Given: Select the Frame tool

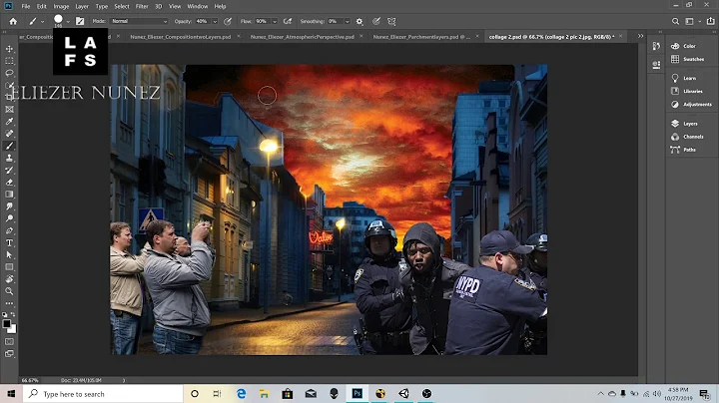Looking at the screenshot, I should pyautogui.click(x=9, y=110).
